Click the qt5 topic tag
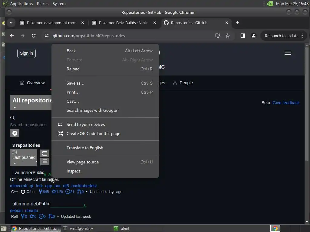310x232 pixels. 66,186
